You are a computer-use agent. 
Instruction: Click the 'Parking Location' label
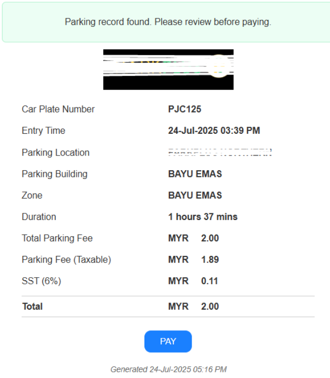point(55,153)
